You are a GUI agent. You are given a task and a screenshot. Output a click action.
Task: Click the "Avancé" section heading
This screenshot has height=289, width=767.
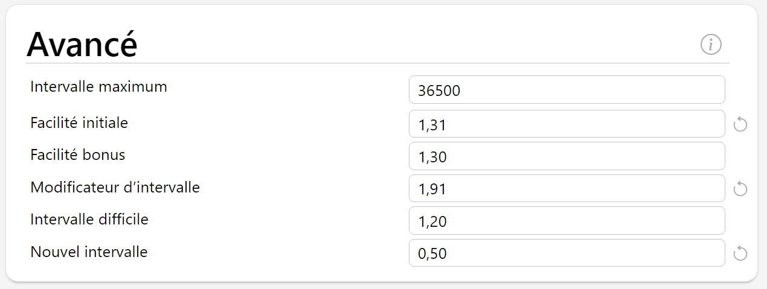pyautogui.click(x=82, y=44)
